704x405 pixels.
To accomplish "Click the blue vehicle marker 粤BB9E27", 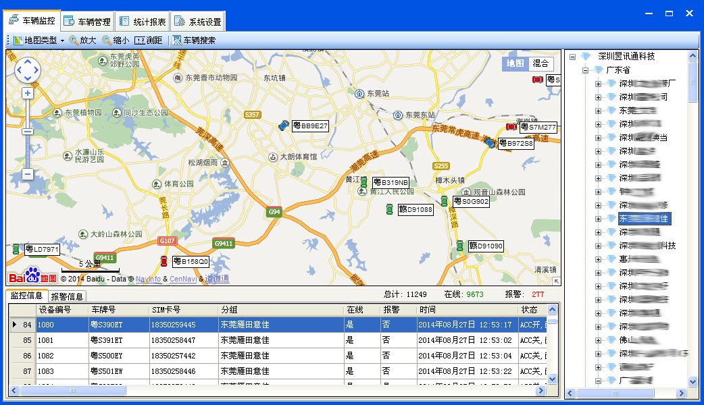I will tap(283, 126).
